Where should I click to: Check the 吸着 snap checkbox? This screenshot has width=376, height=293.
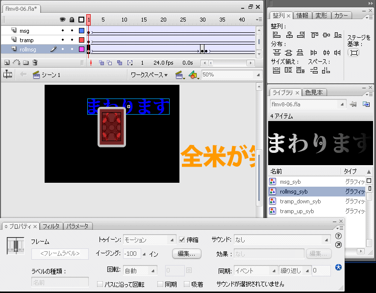(x=187, y=284)
